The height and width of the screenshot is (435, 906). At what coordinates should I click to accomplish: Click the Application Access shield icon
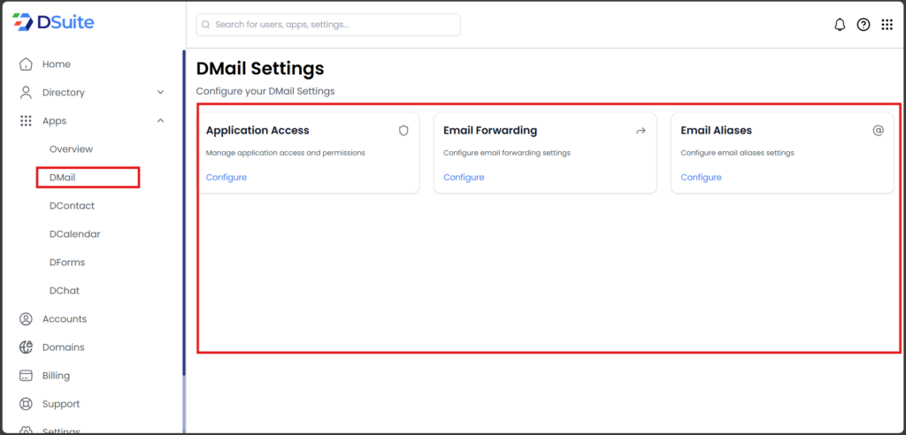403,130
